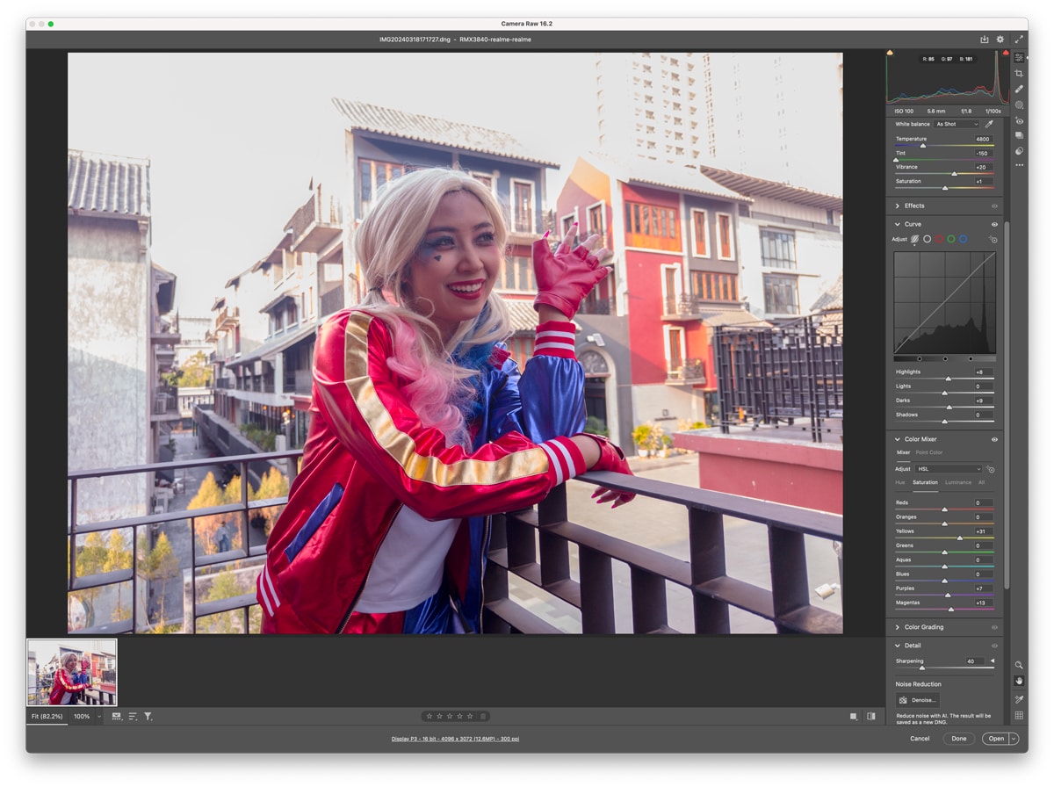Expand the Color Grading section
This screenshot has width=1054, height=787.
click(x=897, y=627)
